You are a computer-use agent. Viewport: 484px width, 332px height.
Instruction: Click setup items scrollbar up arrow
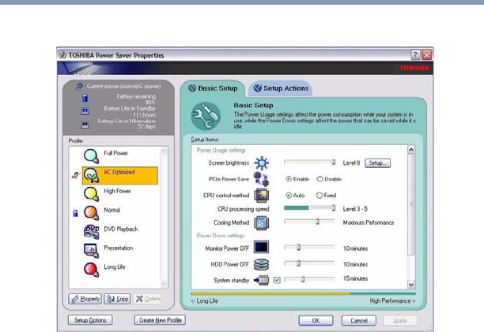tap(411, 150)
